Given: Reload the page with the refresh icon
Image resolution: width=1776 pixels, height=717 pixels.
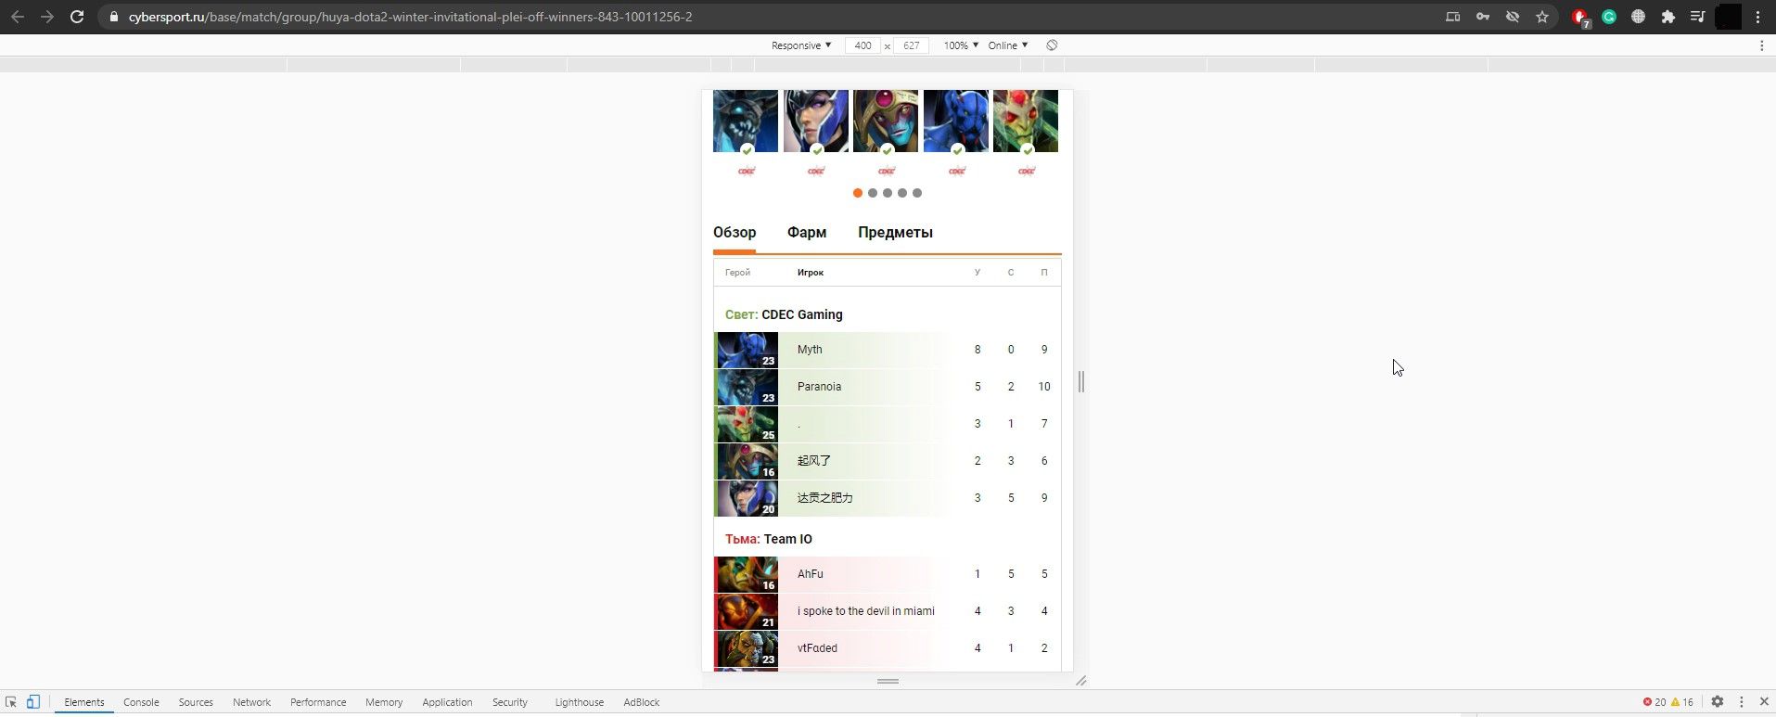Looking at the screenshot, I should tap(77, 17).
